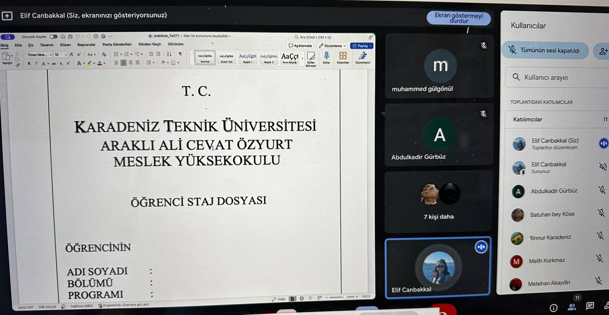
Task: Click the center alignment icon
Action: coord(124,63)
